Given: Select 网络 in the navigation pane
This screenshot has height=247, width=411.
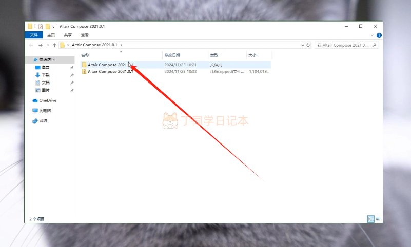Looking at the screenshot, I should click(43, 120).
